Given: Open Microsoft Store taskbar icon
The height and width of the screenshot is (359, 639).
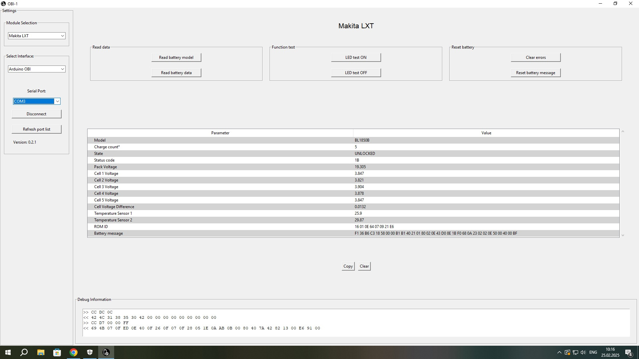Looking at the screenshot, I should point(57,352).
